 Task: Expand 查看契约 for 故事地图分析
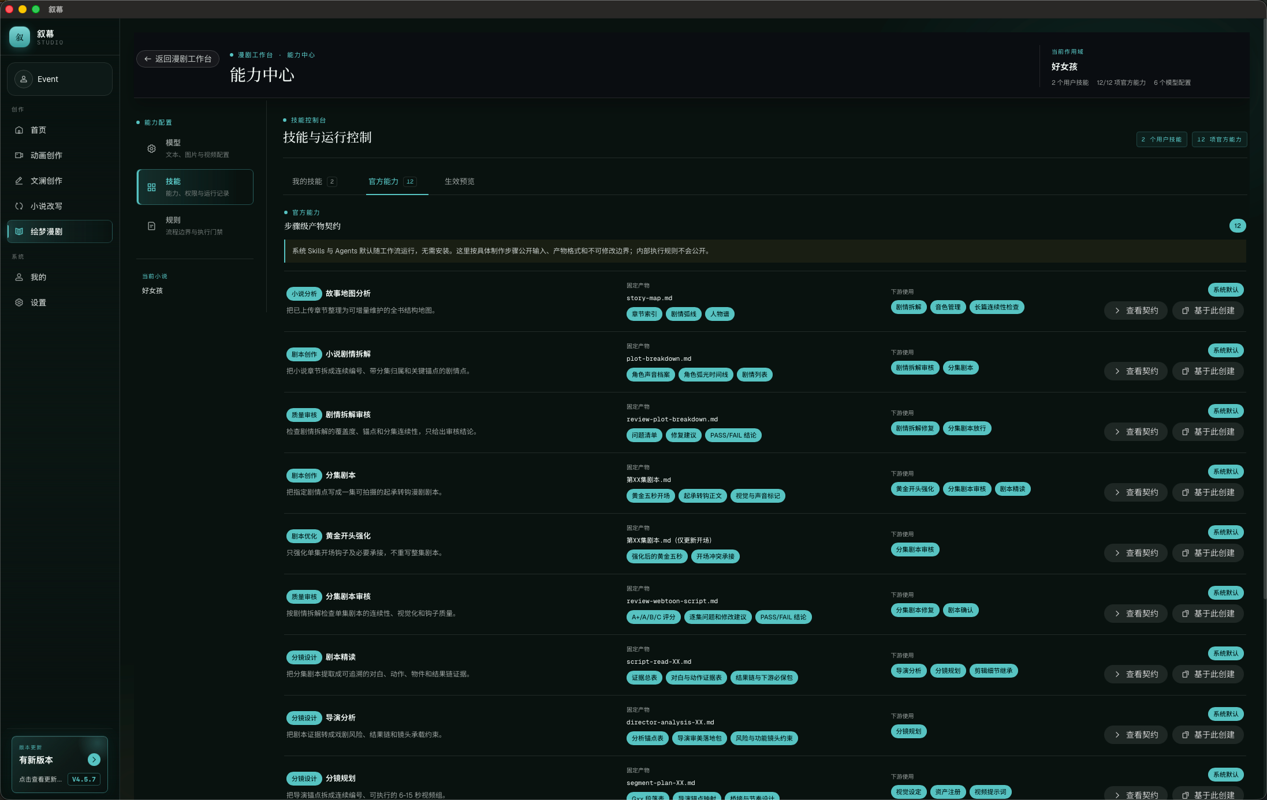(1135, 311)
